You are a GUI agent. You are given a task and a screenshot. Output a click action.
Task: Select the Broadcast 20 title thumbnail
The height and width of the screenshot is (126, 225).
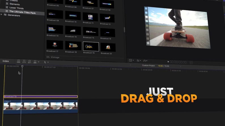108,47
